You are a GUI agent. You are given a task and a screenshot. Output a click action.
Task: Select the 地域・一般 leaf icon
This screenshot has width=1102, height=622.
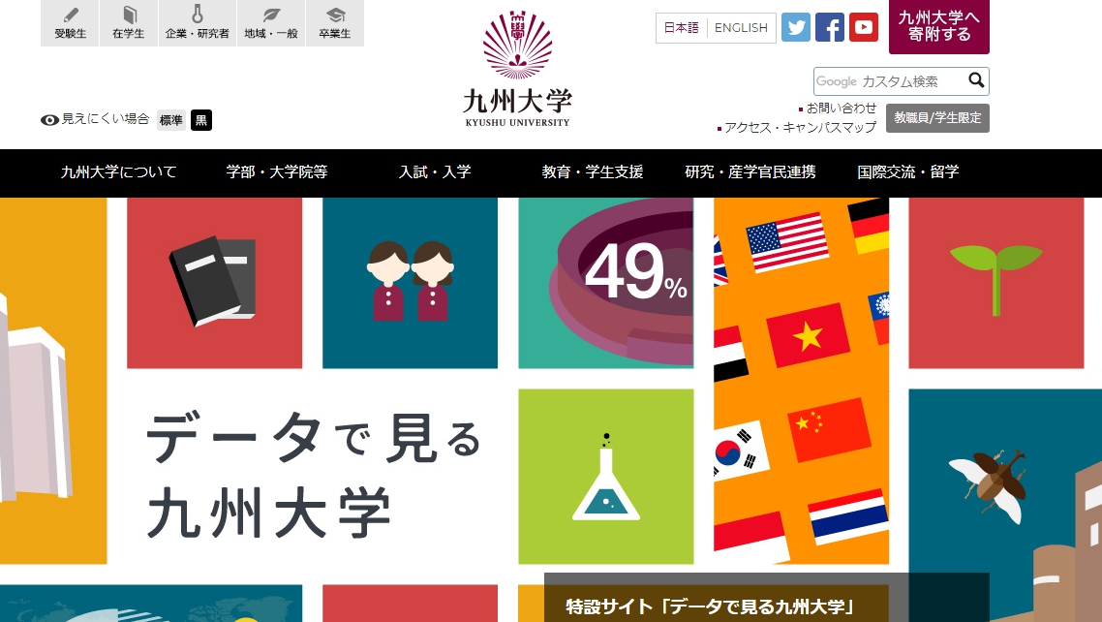[271, 15]
